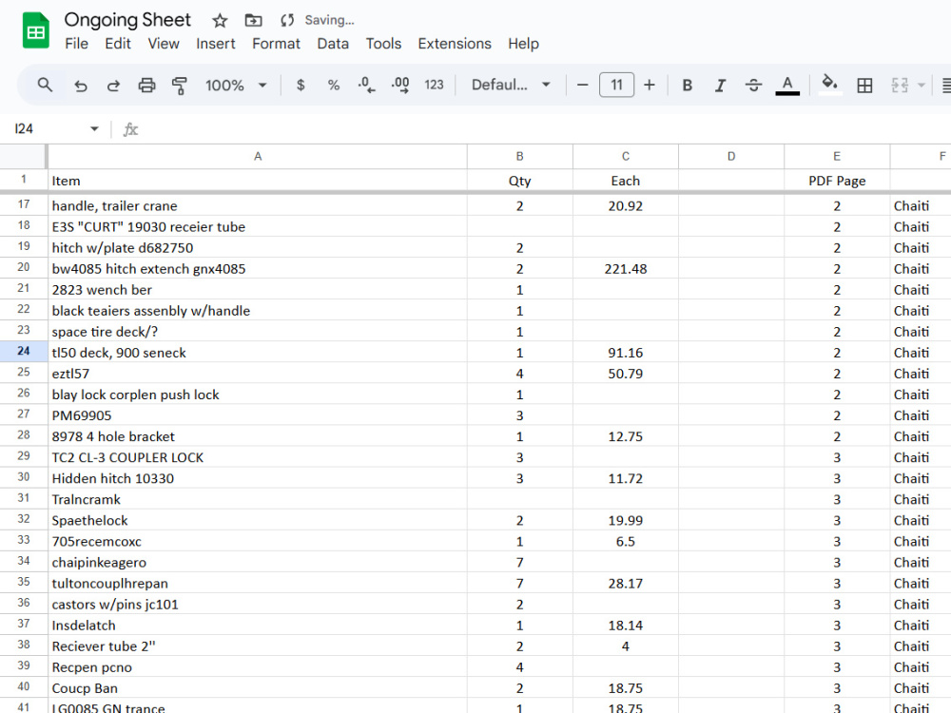Select cell 'bw4085 hitch extench gnx4085'
Image resolution: width=951 pixels, height=713 pixels.
(x=258, y=269)
